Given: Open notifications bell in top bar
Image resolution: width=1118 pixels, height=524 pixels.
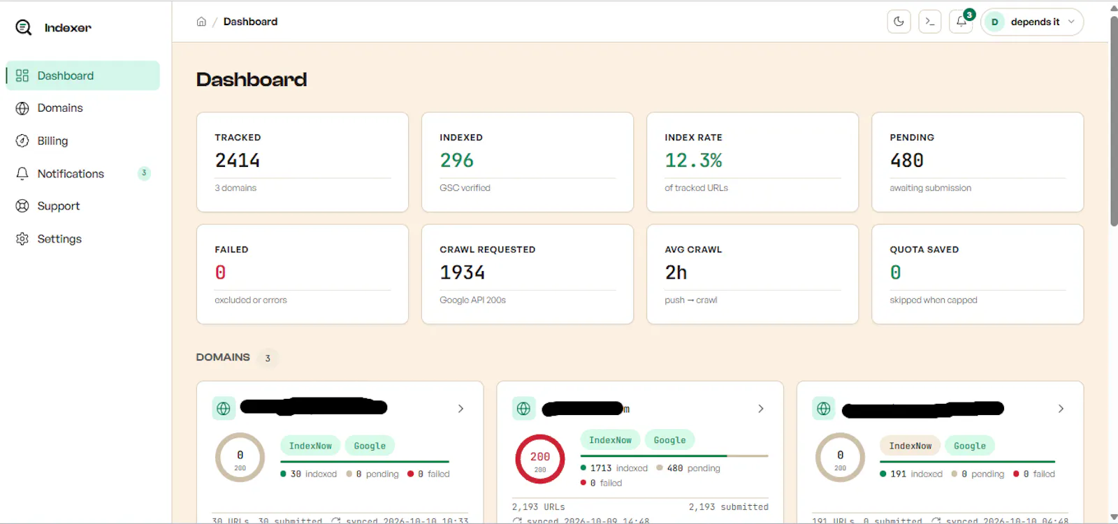Looking at the screenshot, I should coord(961,22).
